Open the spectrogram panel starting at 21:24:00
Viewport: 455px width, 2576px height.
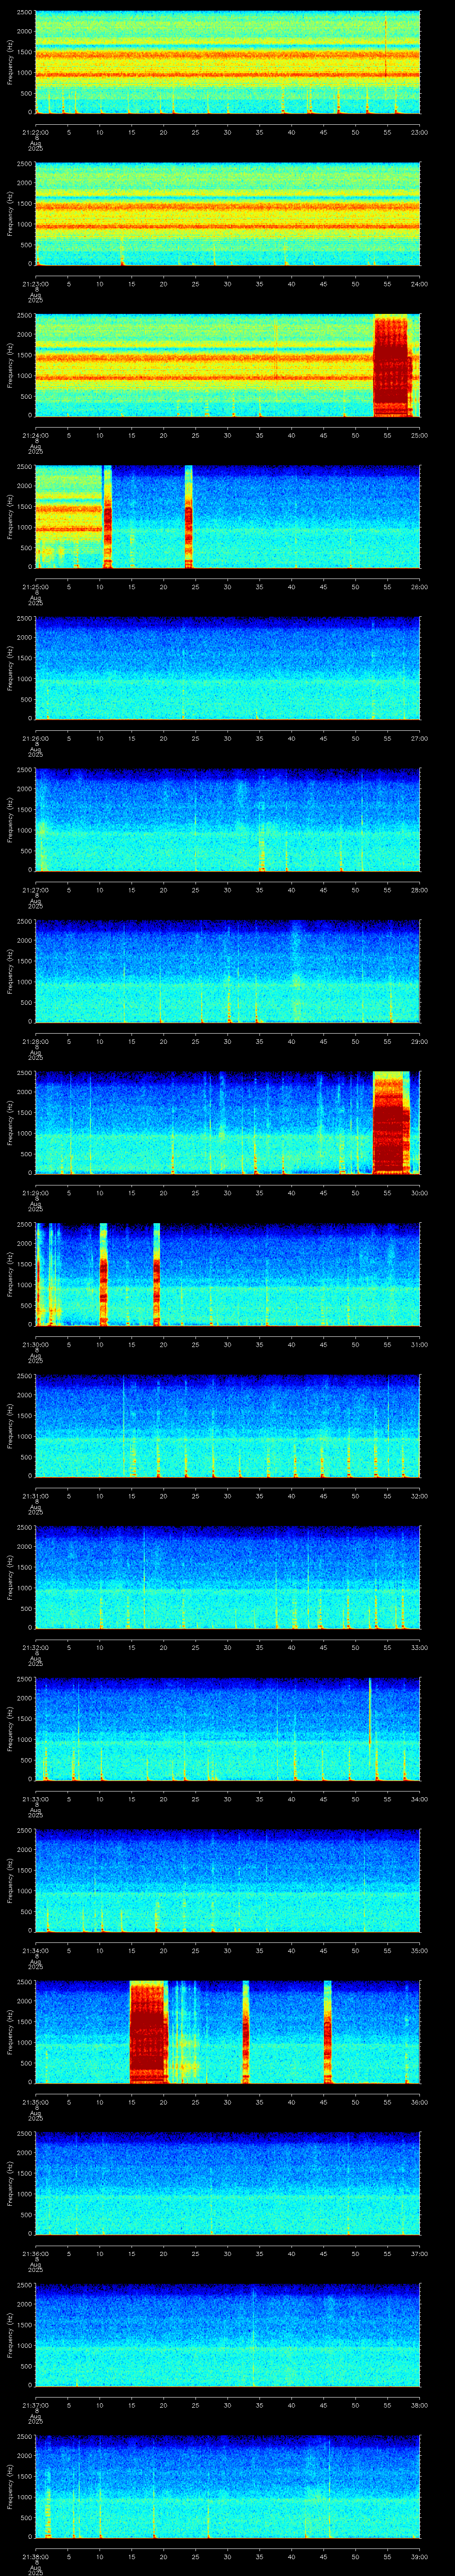[x=227, y=365]
